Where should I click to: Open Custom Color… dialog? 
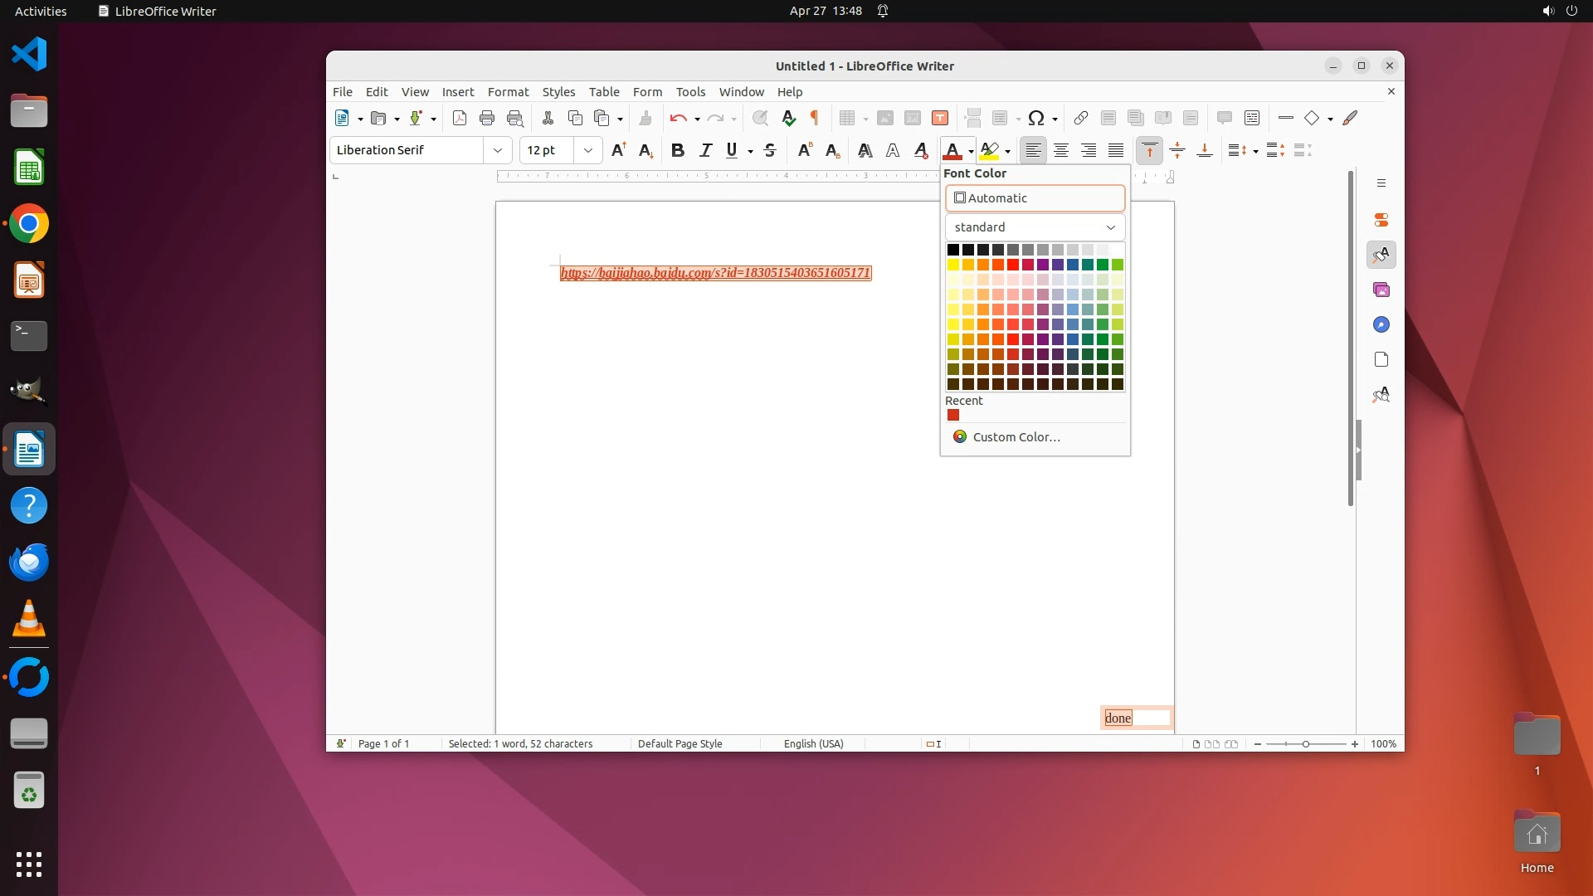pyautogui.click(x=1016, y=437)
